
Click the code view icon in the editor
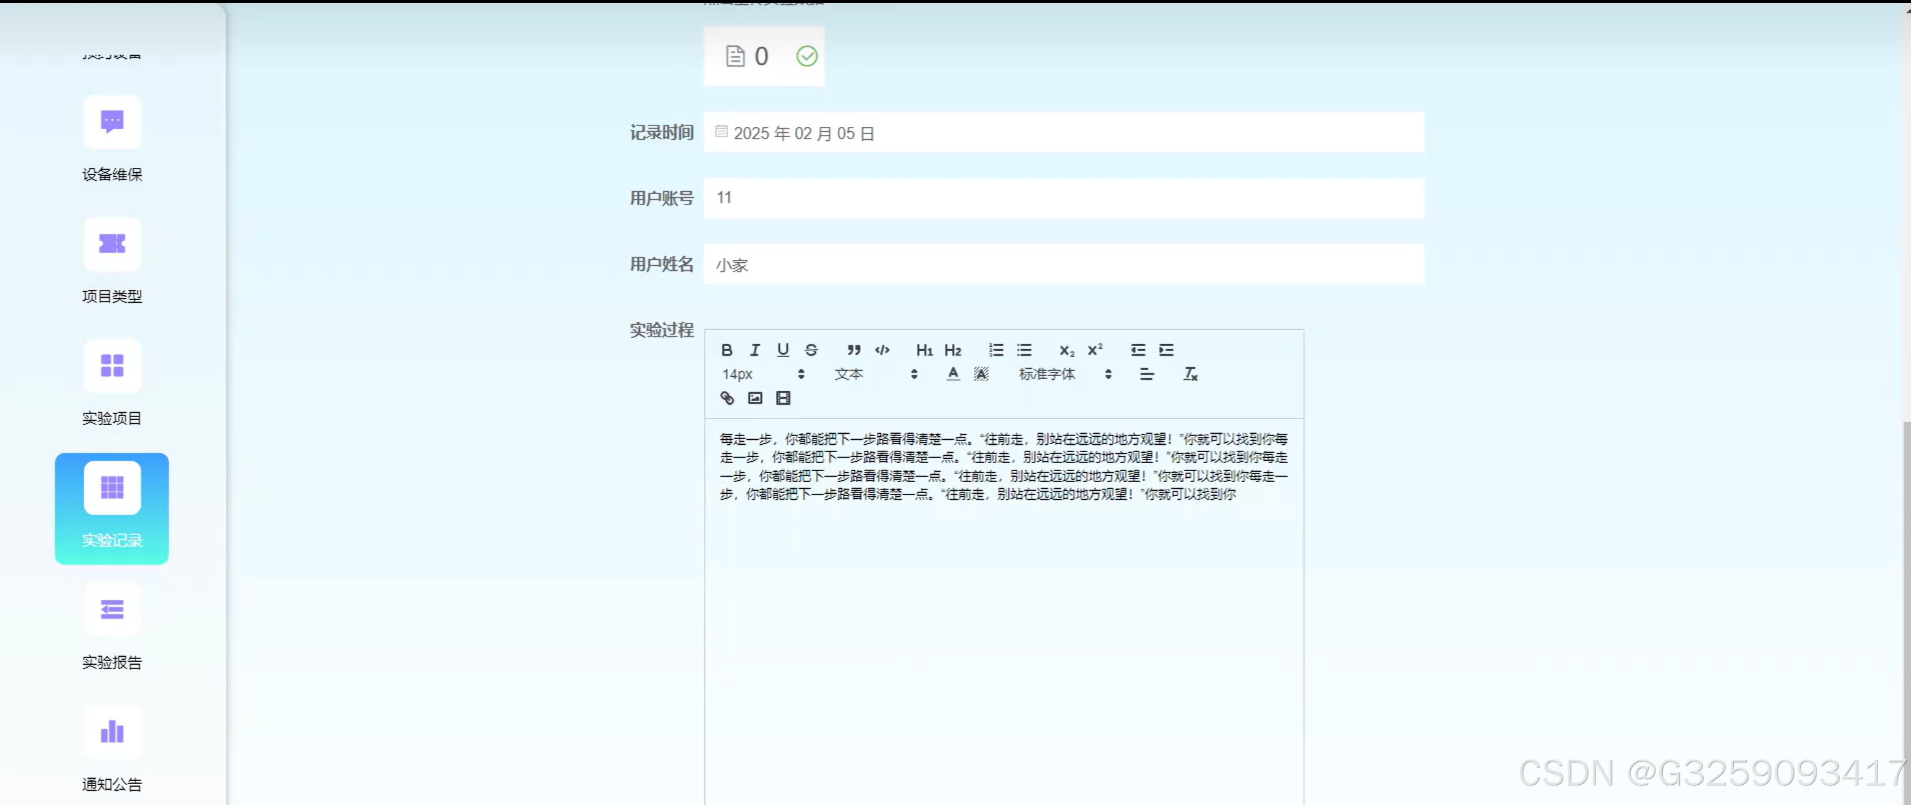882,350
